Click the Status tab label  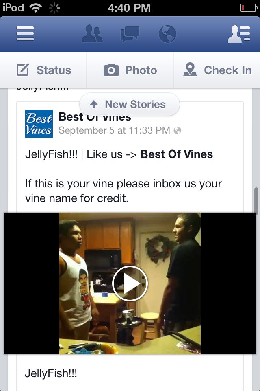click(x=54, y=70)
